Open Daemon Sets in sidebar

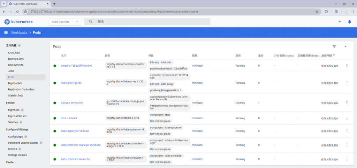point(16,59)
